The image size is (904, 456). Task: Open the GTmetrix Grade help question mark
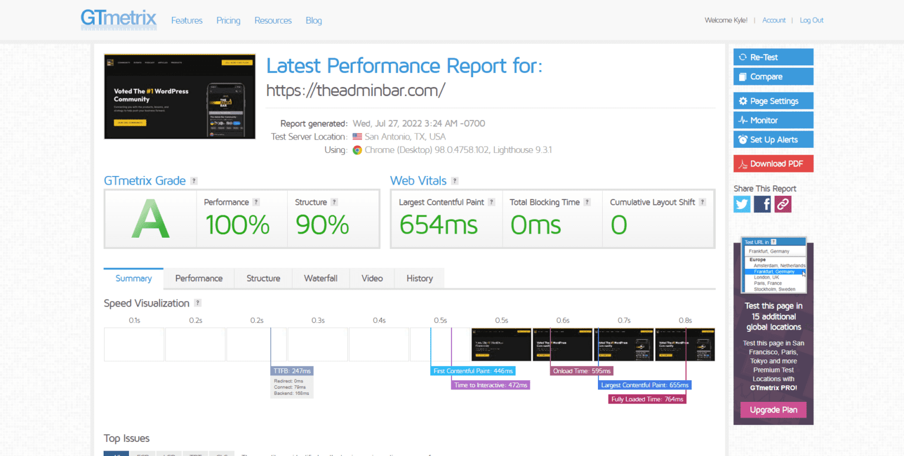click(194, 181)
